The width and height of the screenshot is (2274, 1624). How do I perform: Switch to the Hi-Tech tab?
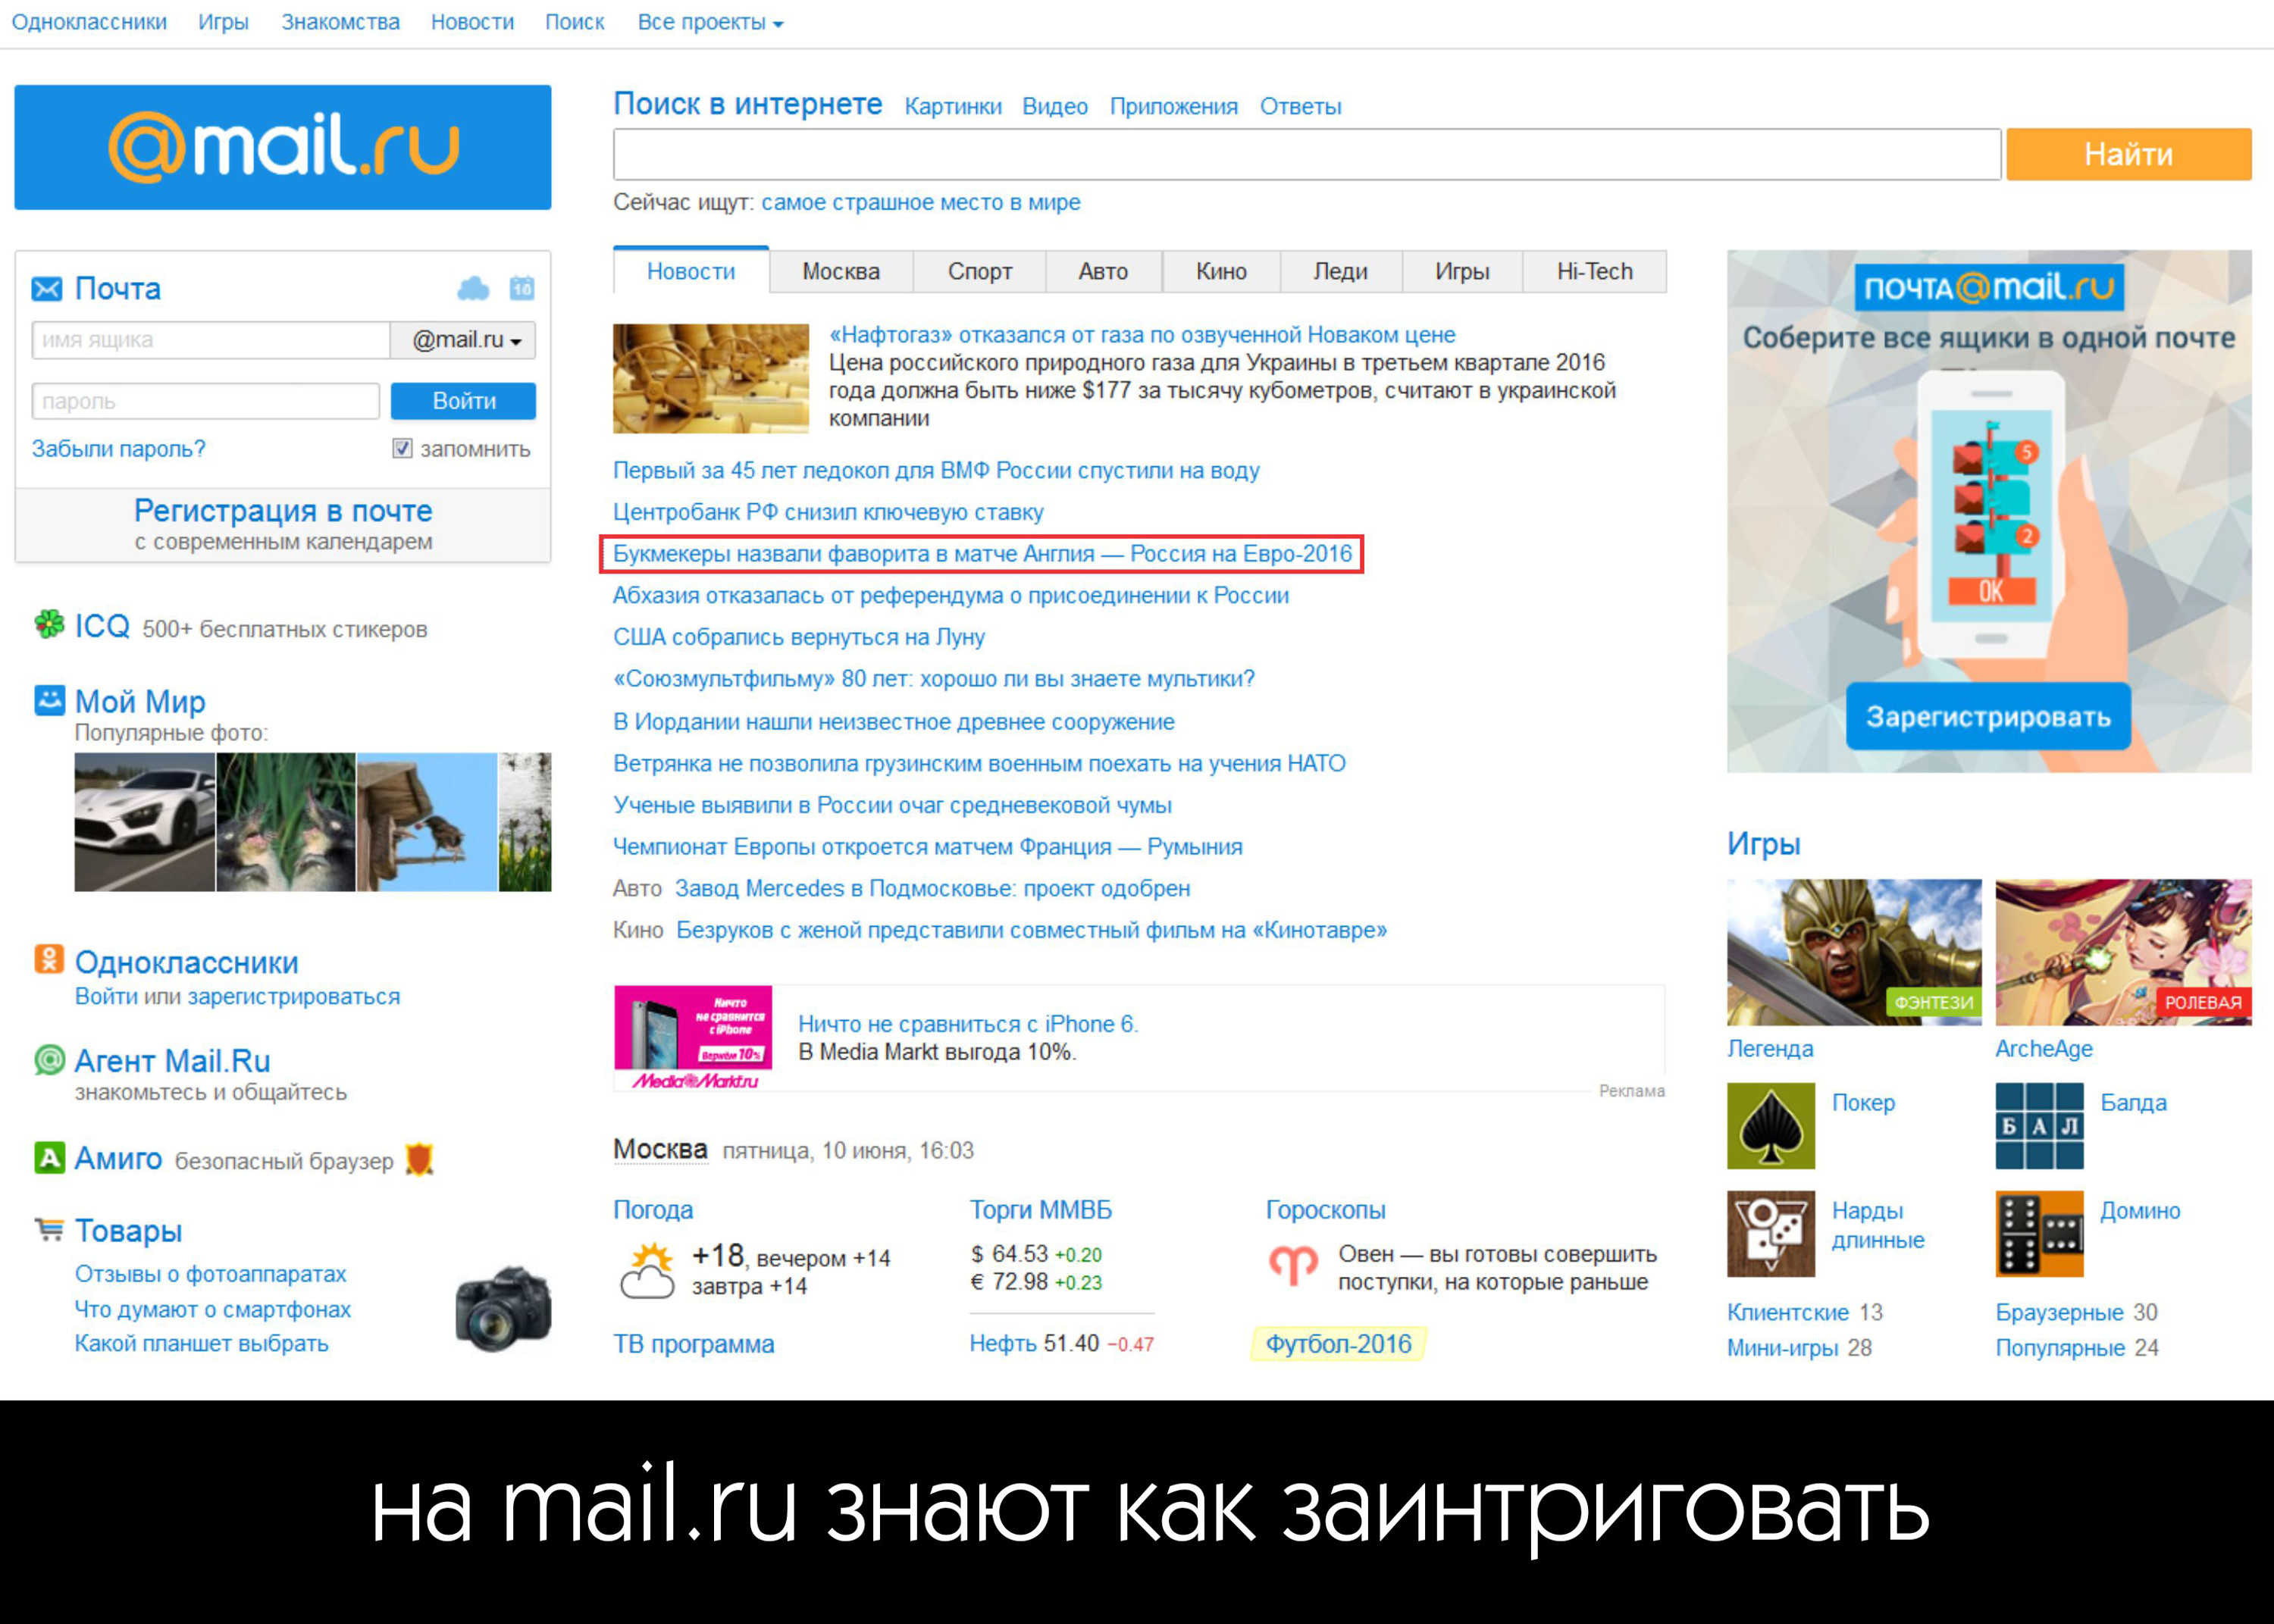pos(1595,271)
